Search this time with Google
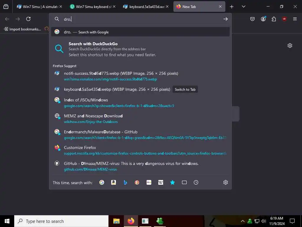This screenshot has width=302, height=227. (102, 182)
